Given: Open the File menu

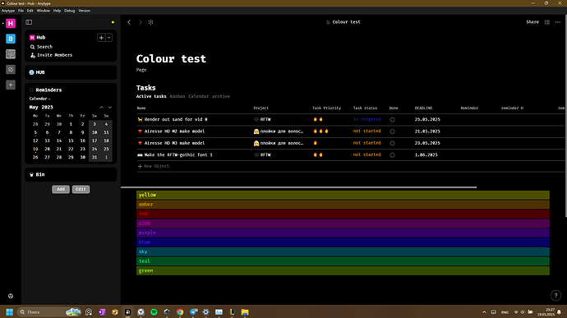Looking at the screenshot, I should (21, 11).
